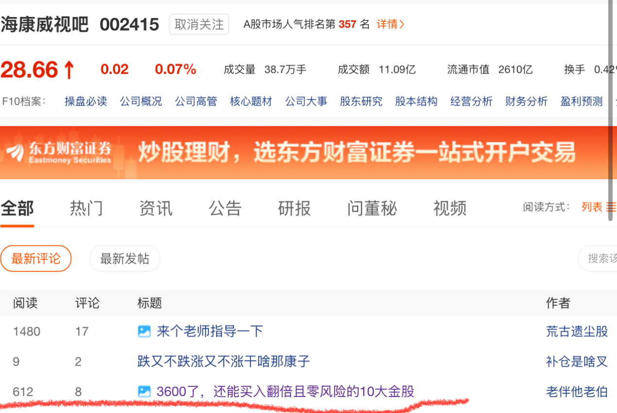The image size is (617, 413).
Task: Switch to the 研报 tab
Action: [x=295, y=208]
